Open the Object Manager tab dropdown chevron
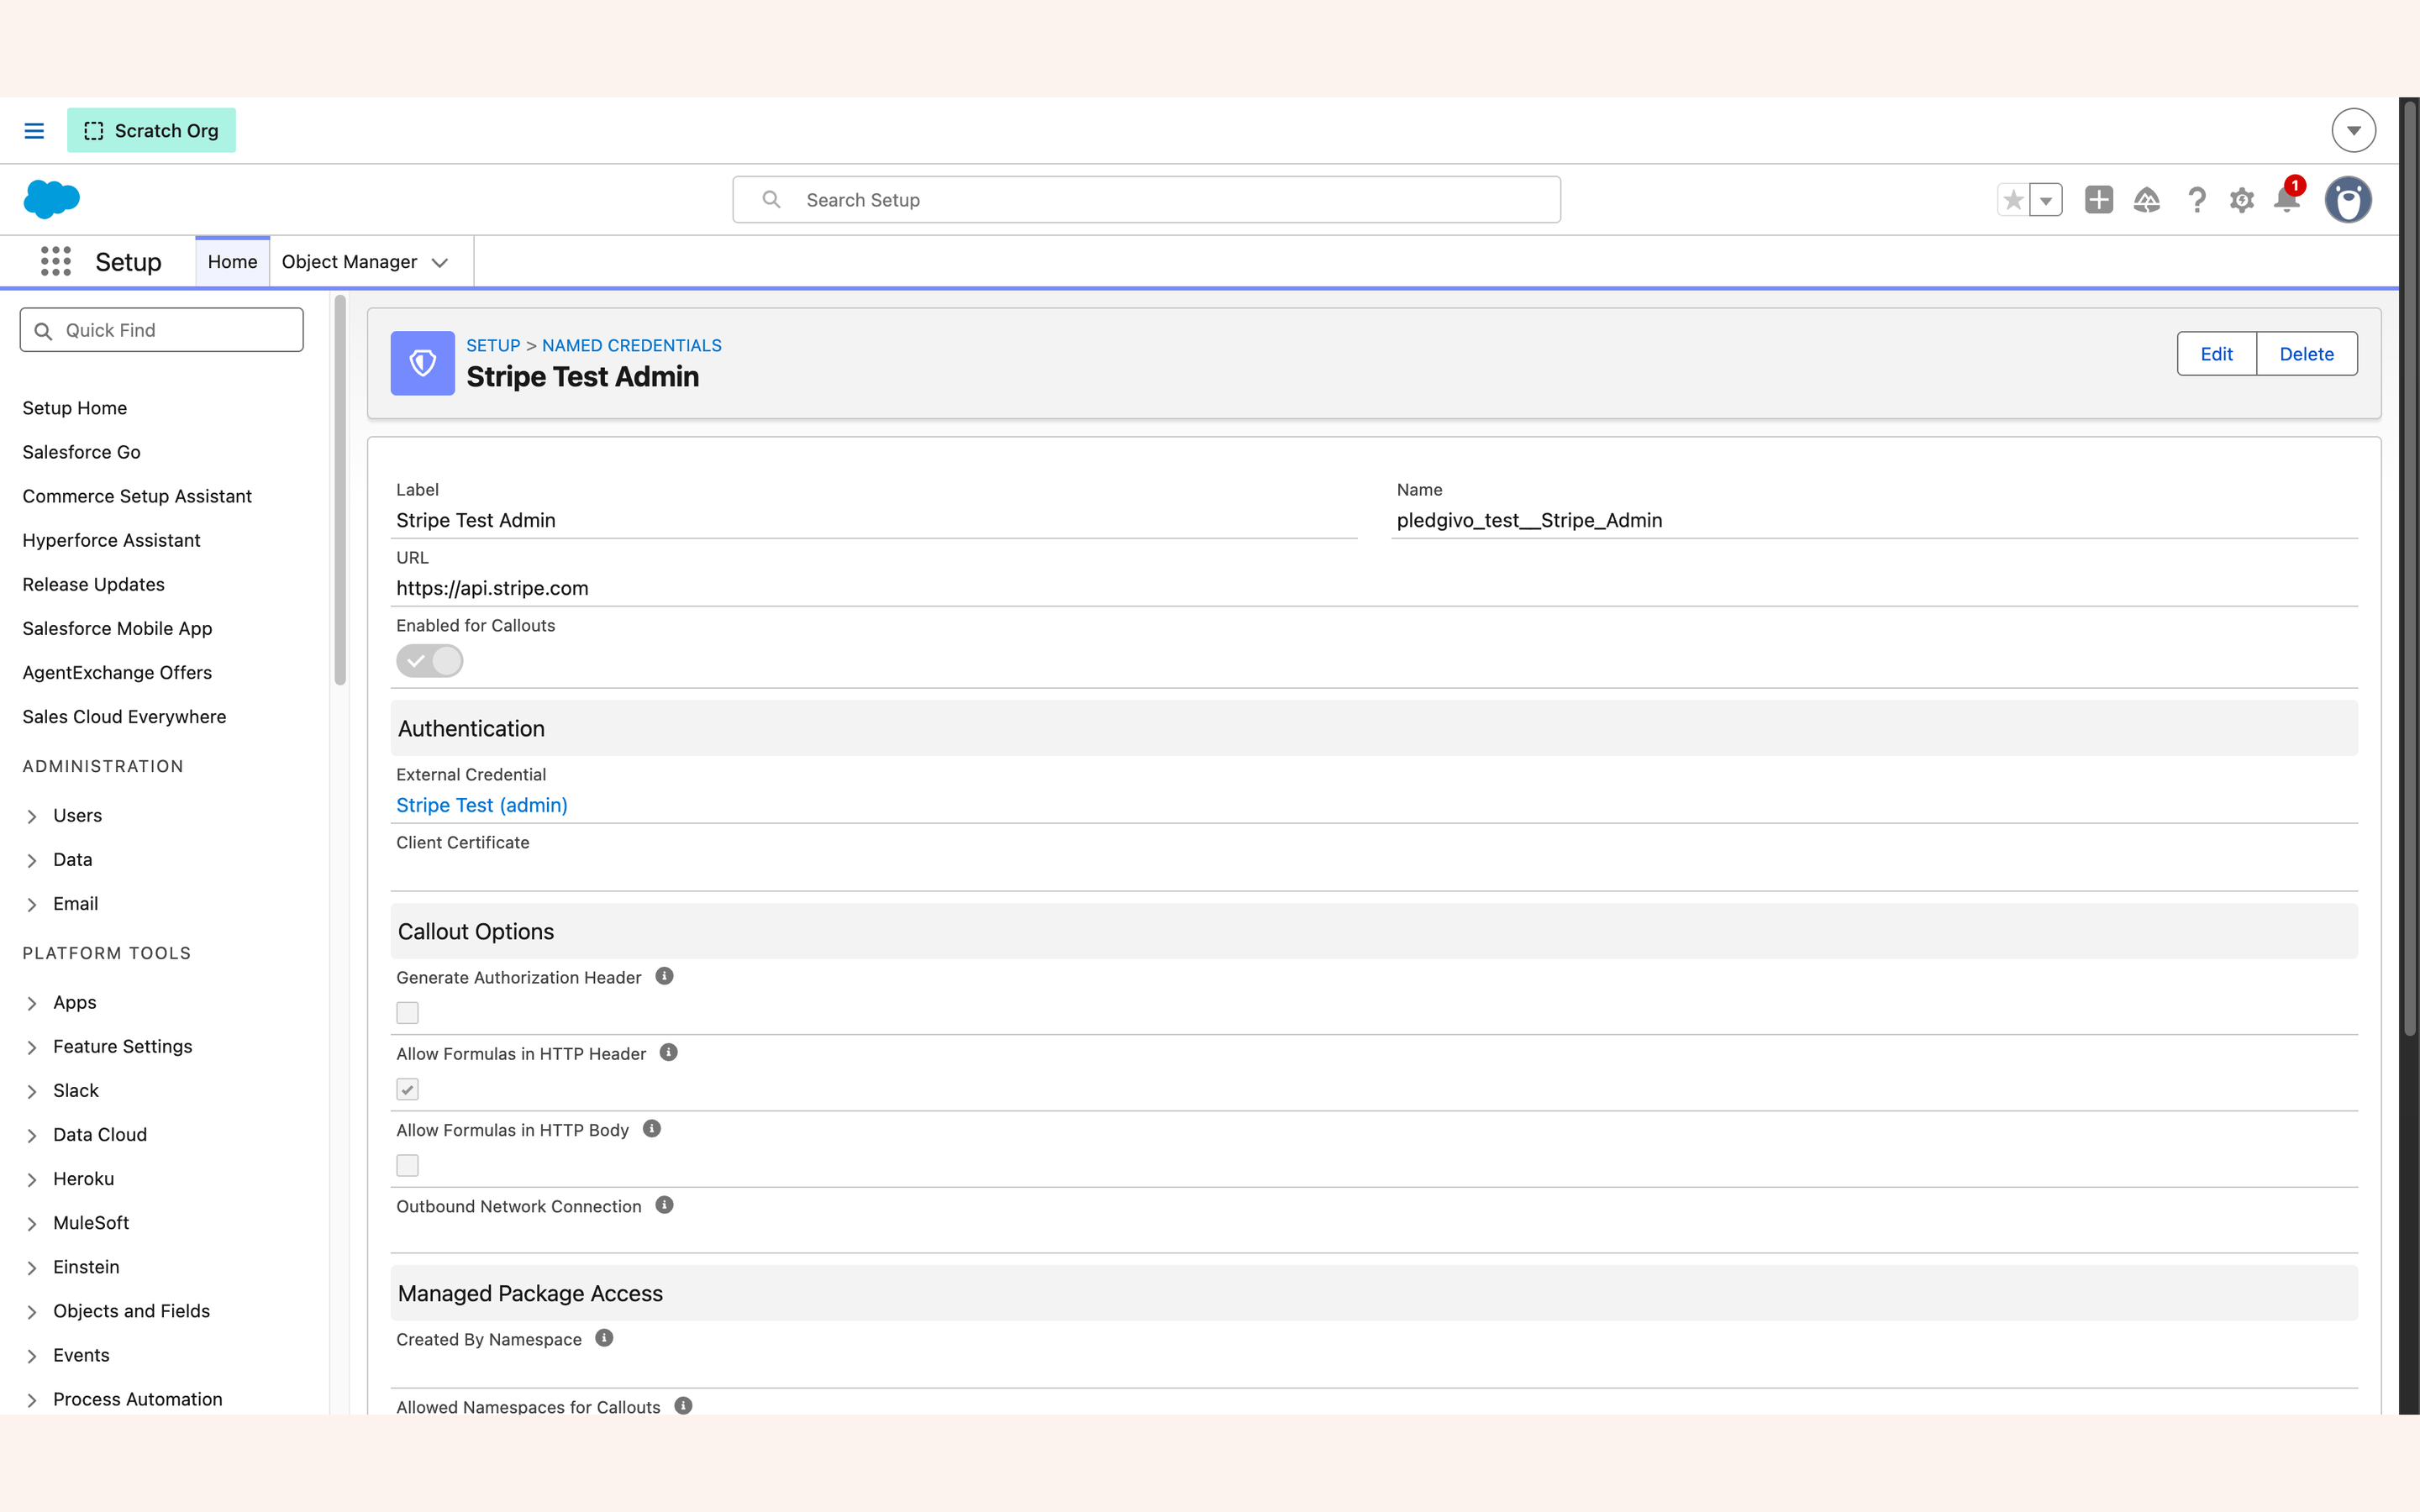Screen dimensions: 2420x1512 point(440,262)
